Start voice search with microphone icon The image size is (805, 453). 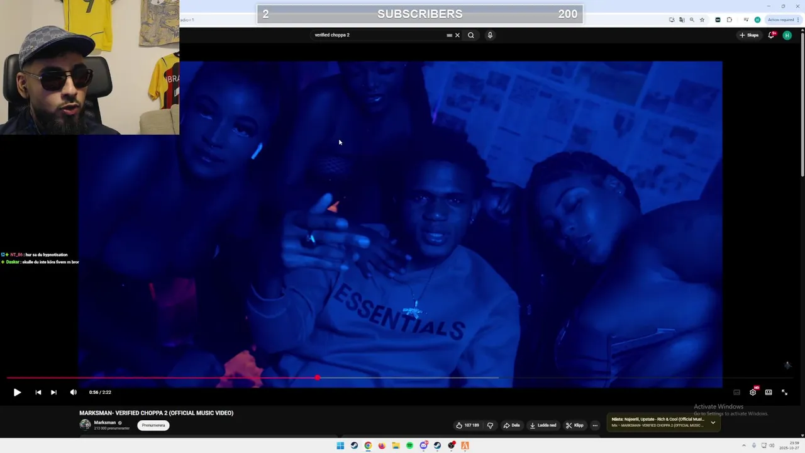pos(490,35)
